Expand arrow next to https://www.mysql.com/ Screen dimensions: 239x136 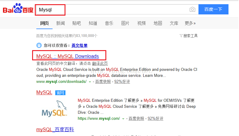(x=123, y=119)
